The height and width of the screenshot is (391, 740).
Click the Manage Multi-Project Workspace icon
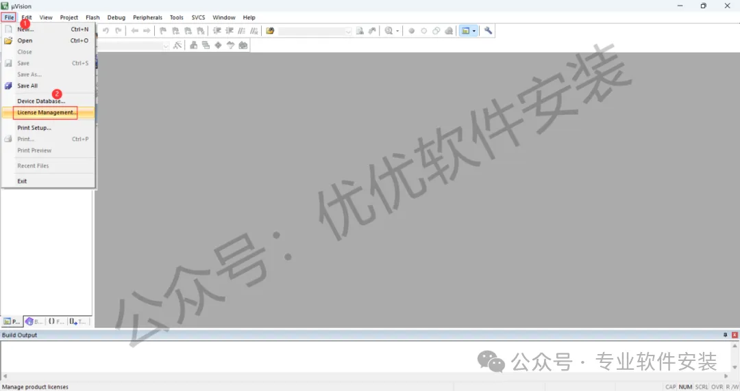point(206,45)
